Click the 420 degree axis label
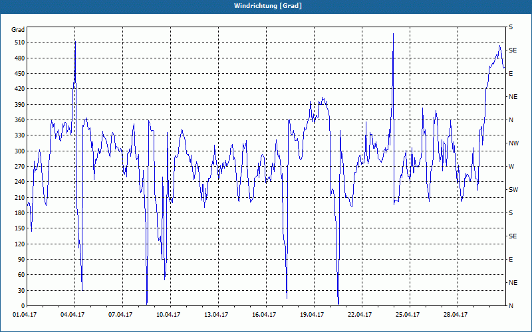The width and height of the screenshot is (532, 332). click(x=20, y=89)
